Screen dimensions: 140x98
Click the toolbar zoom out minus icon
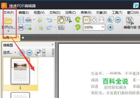point(118,20)
